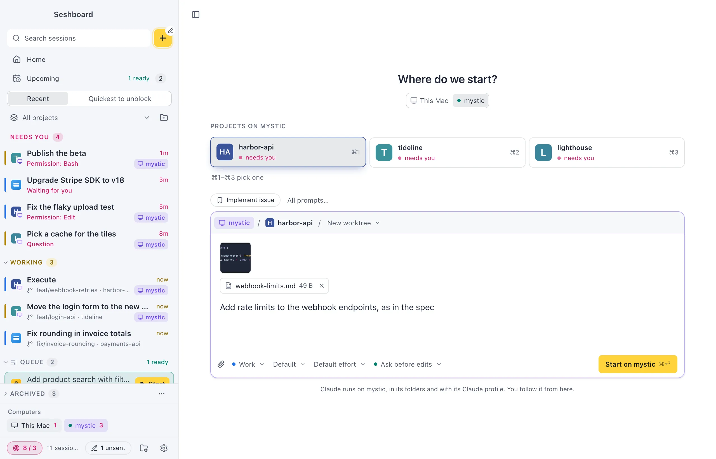The width and height of the screenshot is (716, 459).
Task: Remove the webhook-limits.md attachment
Action: (x=321, y=285)
